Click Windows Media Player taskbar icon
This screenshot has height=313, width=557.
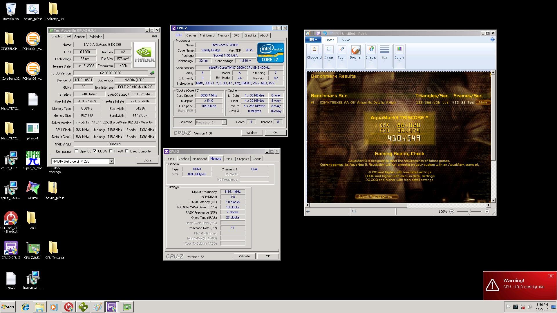point(54,307)
